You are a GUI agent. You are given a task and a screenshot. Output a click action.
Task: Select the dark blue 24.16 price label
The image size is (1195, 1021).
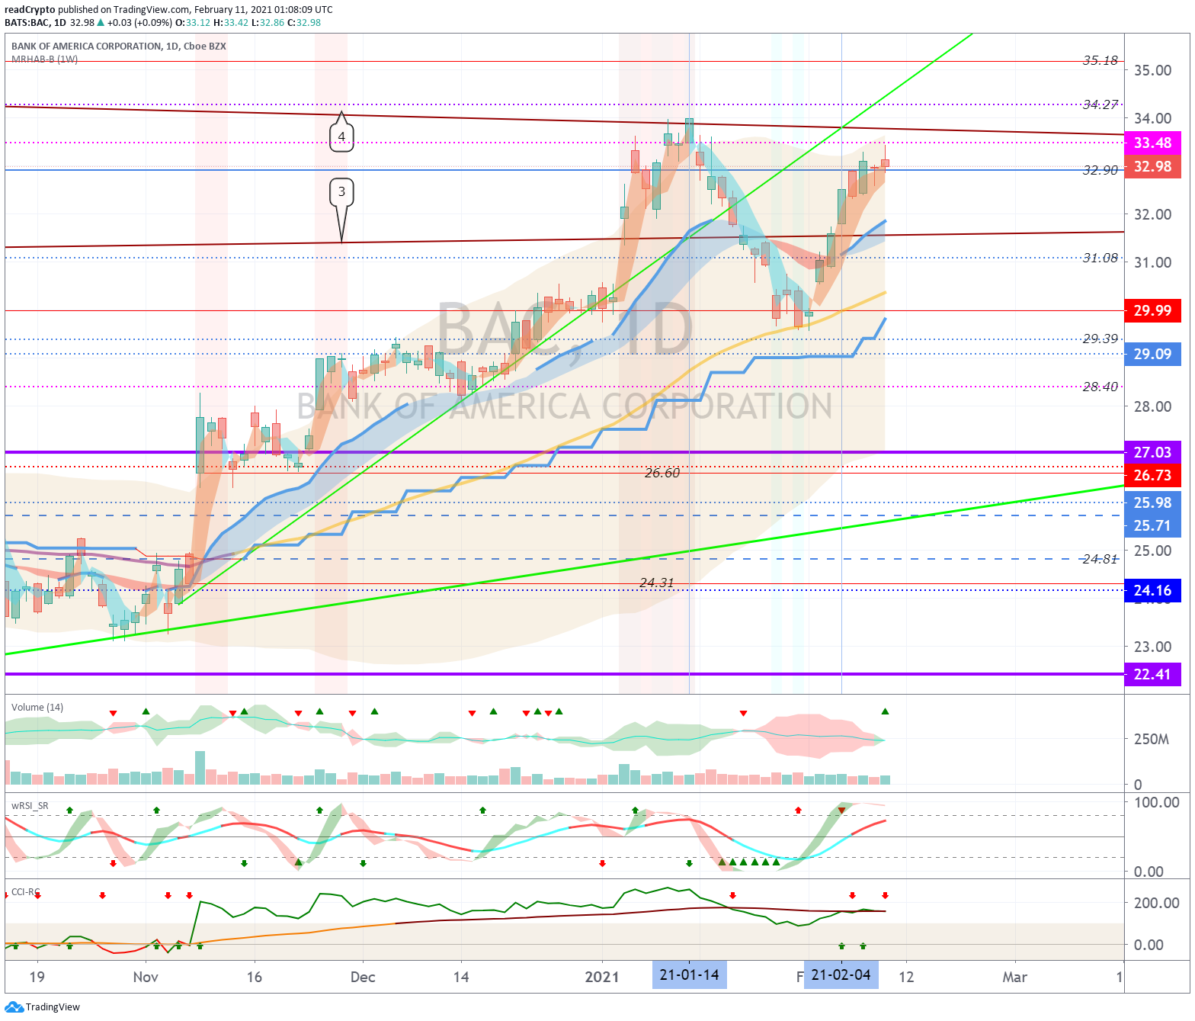point(1152,590)
